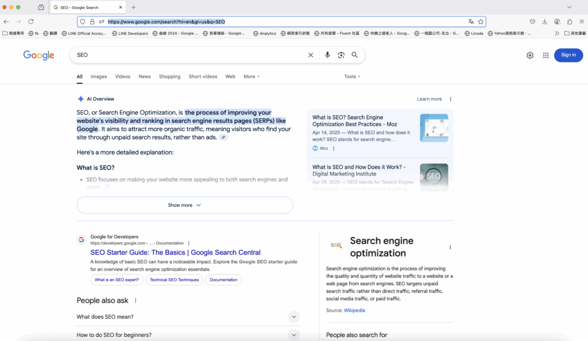Open the LINE Developers bookmark
This screenshot has height=341, width=588.
(130, 33)
